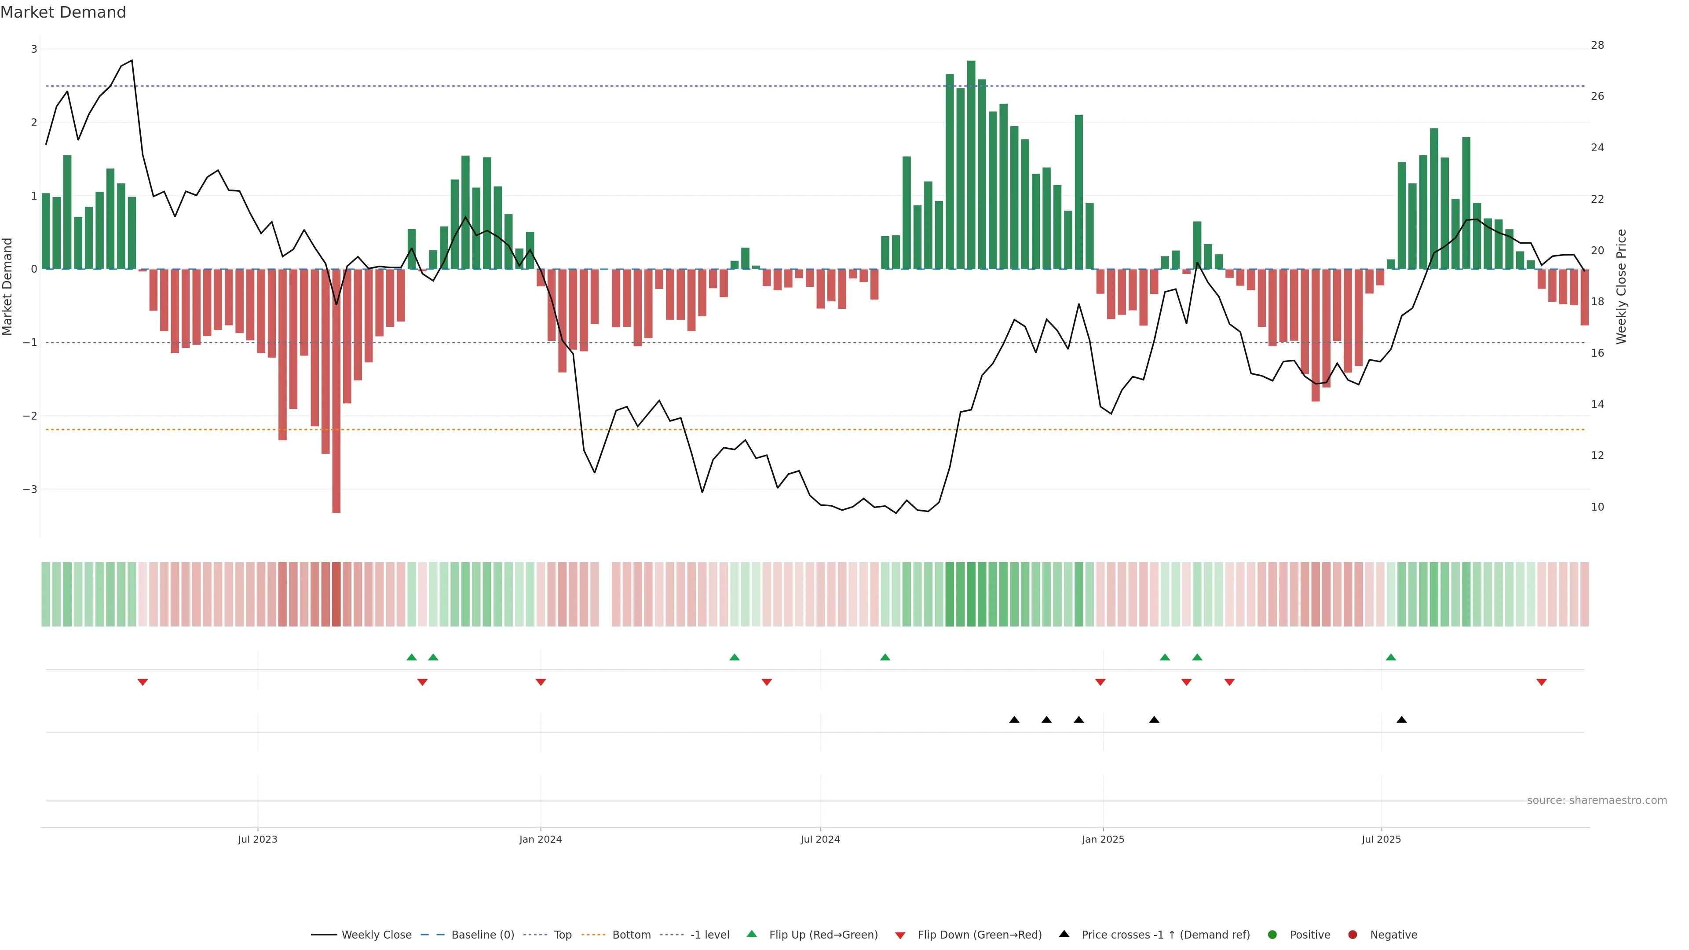This screenshot has width=1689, height=950.
Task: Click the black price-cross marker after Jul 2025
Action: (x=1402, y=720)
